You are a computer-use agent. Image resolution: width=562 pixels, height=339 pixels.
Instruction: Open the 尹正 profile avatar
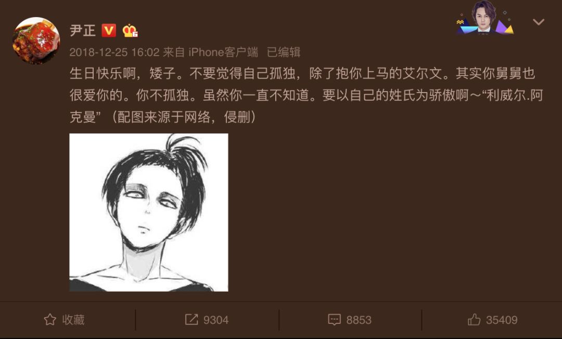tap(36, 41)
